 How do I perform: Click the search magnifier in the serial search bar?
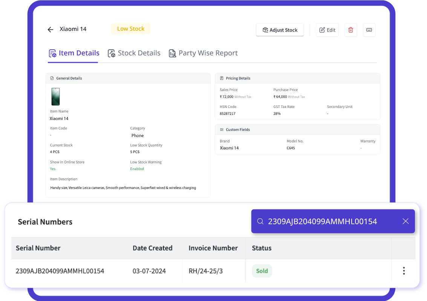260,221
